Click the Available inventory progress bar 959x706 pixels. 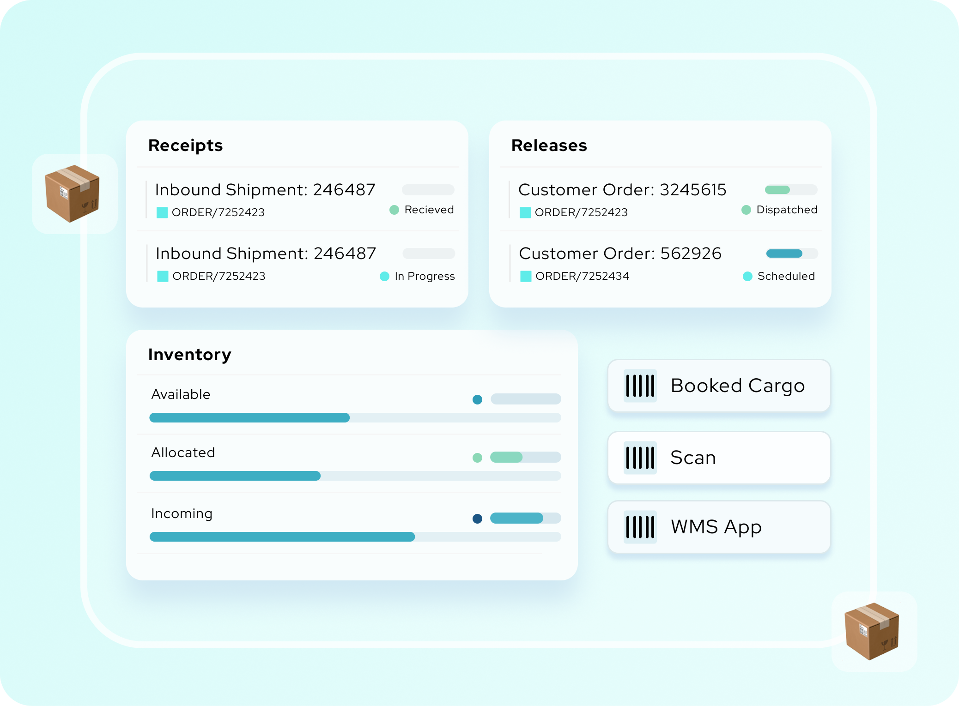coord(355,418)
